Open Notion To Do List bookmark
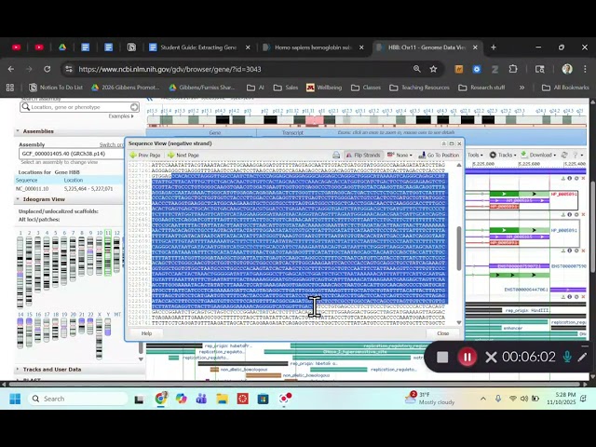The image size is (596, 447). click(x=56, y=88)
